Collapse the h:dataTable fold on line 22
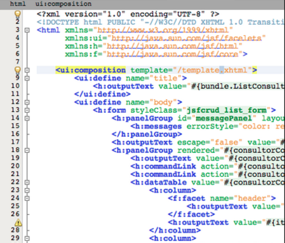 [x=27, y=182]
